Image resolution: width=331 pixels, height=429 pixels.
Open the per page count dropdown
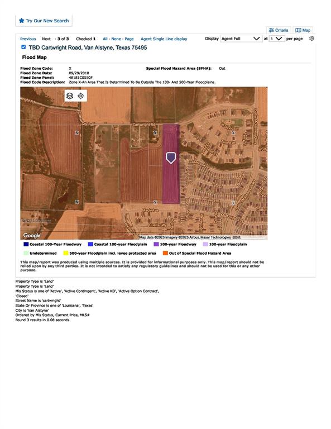coord(277,39)
